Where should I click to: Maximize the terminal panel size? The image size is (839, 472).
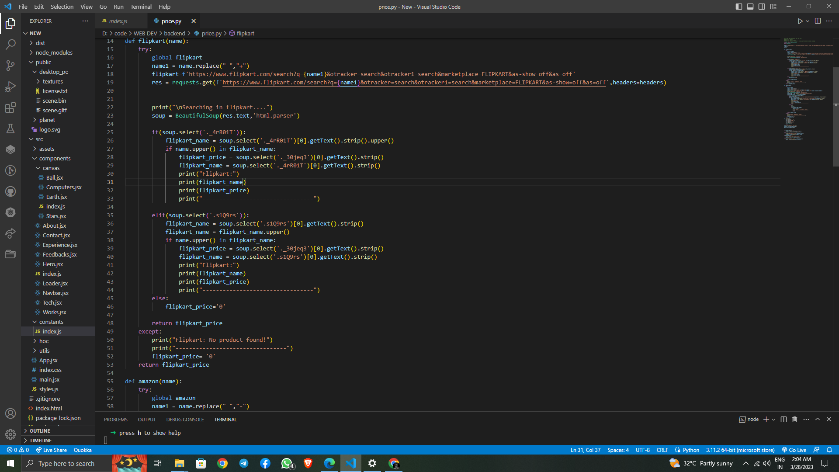pyautogui.click(x=818, y=419)
